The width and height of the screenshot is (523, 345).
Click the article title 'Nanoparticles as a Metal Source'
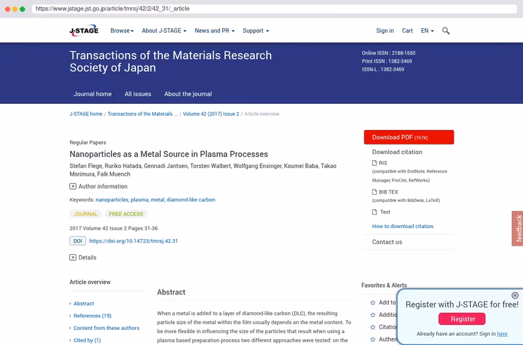(169, 154)
